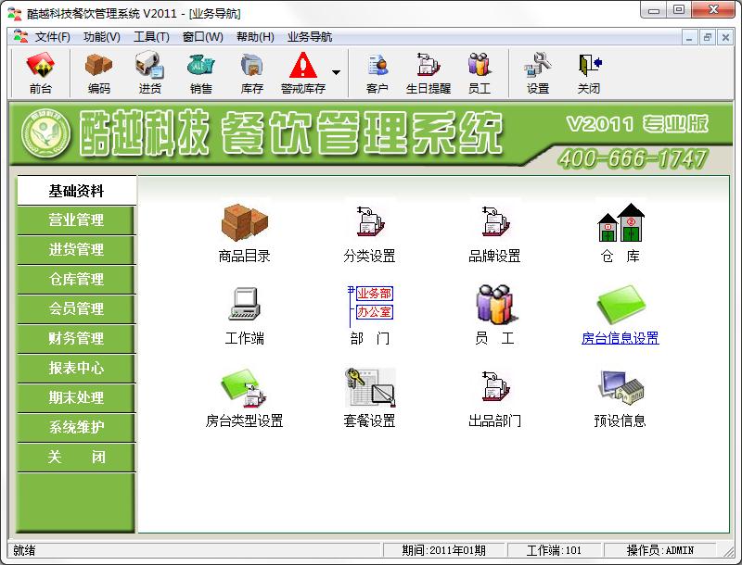The height and width of the screenshot is (565, 742).
Task: Open 商品目录 product catalog icon
Action: 244,223
